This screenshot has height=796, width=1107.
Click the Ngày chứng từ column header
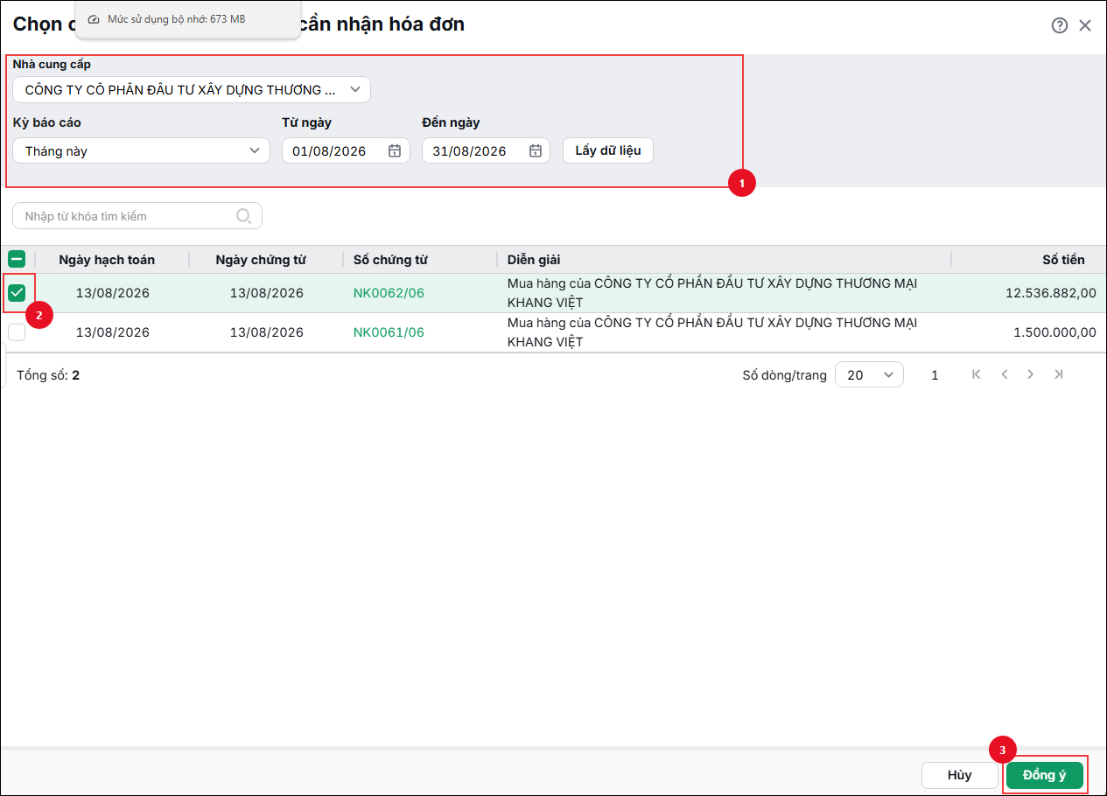261,260
